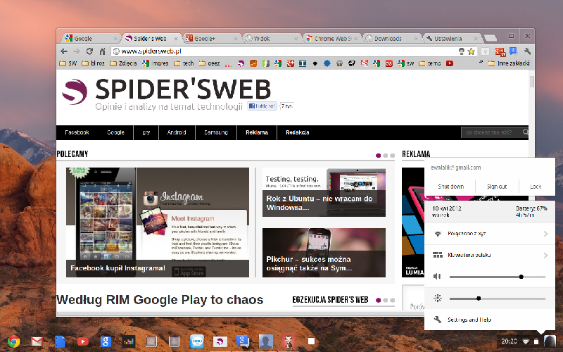Open the imo messenger shelf icon
Image resolution: width=563 pixels, height=352 pixels.
(197, 341)
